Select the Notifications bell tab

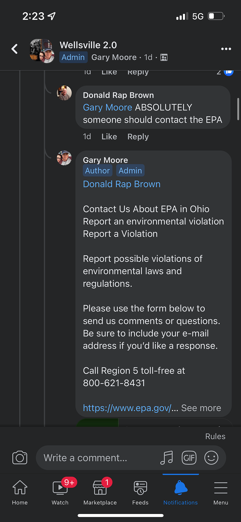pyautogui.click(x=180, y=492)
